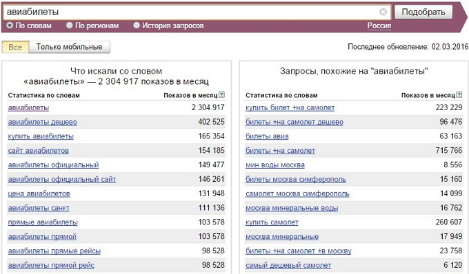The width and height of the screenshot is (469, 274).
Task: Click the value '165 354' for купить авиабилеты
Action: pyautogui.click(x=211, y=136)
